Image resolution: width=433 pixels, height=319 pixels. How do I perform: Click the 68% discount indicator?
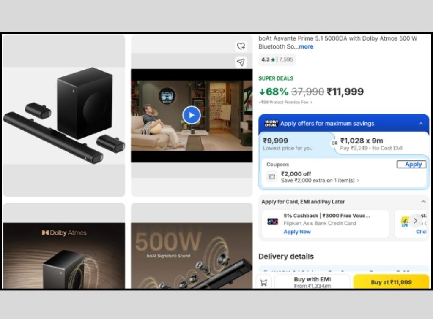click(274, 92)
